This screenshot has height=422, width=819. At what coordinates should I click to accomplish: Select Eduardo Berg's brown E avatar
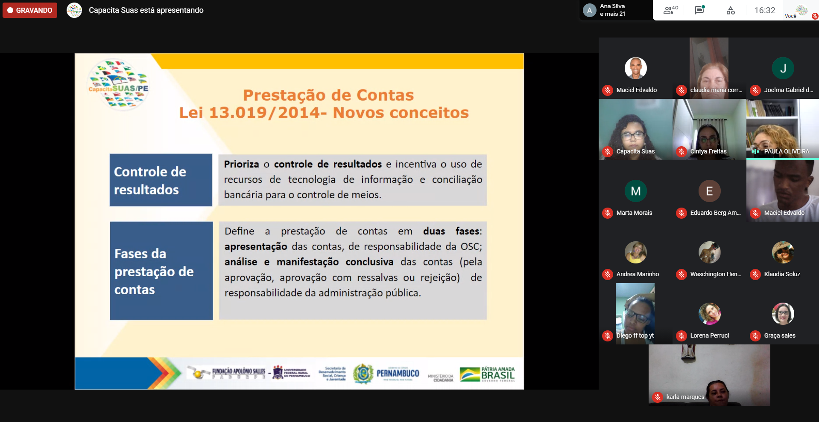pos(709,191)
